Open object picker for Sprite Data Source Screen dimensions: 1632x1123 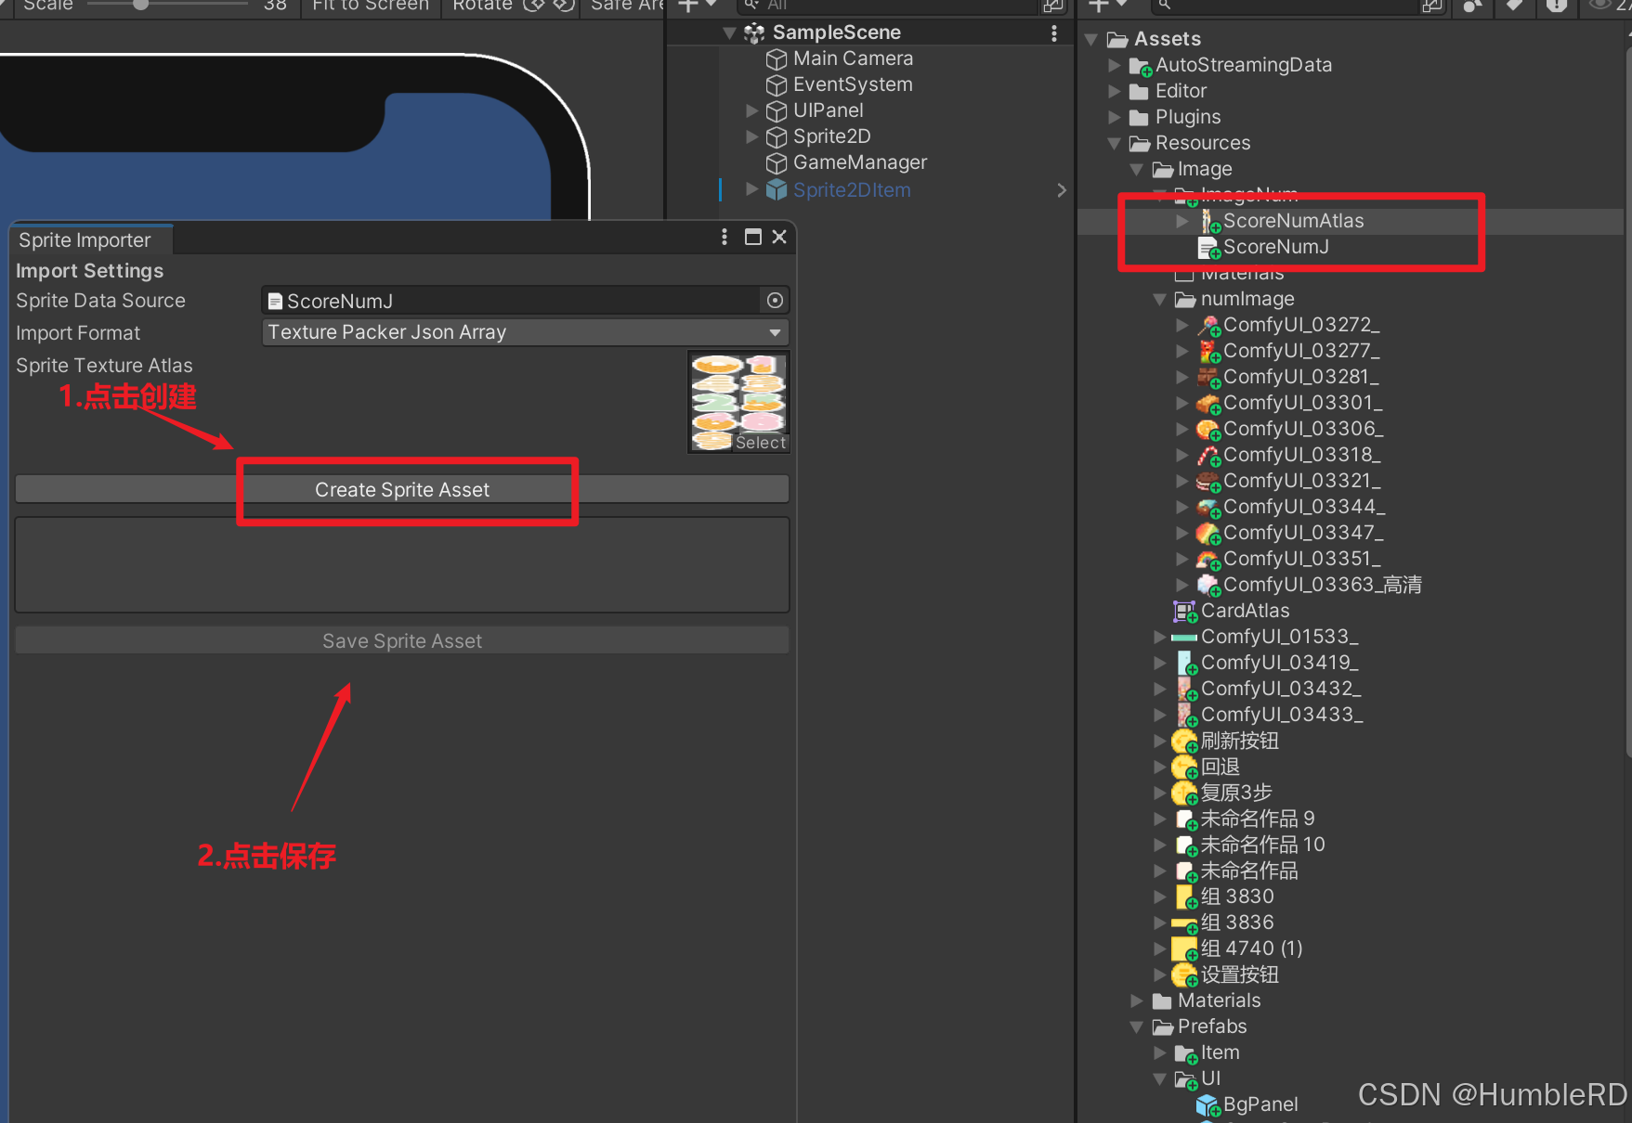point(775,301)
